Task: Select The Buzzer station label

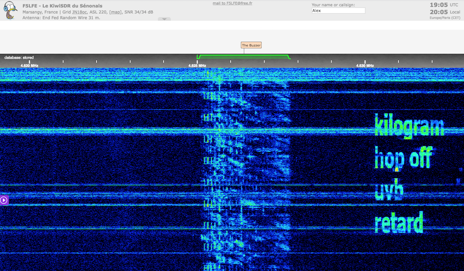Action: point(251,45)
